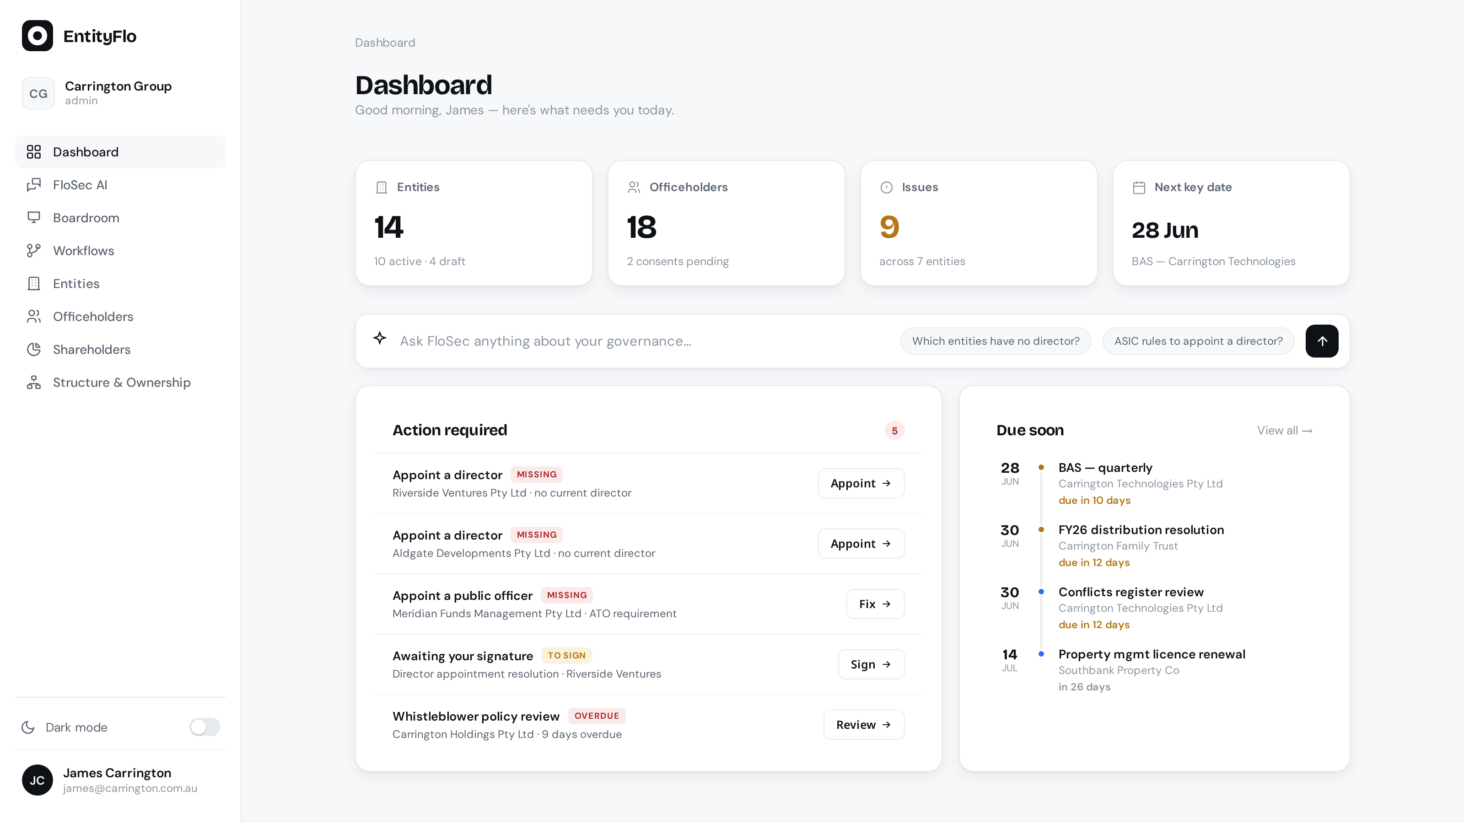Open the Entities summary card showing 14
This screenshot has height=823, width=1464.
point(474,223)
